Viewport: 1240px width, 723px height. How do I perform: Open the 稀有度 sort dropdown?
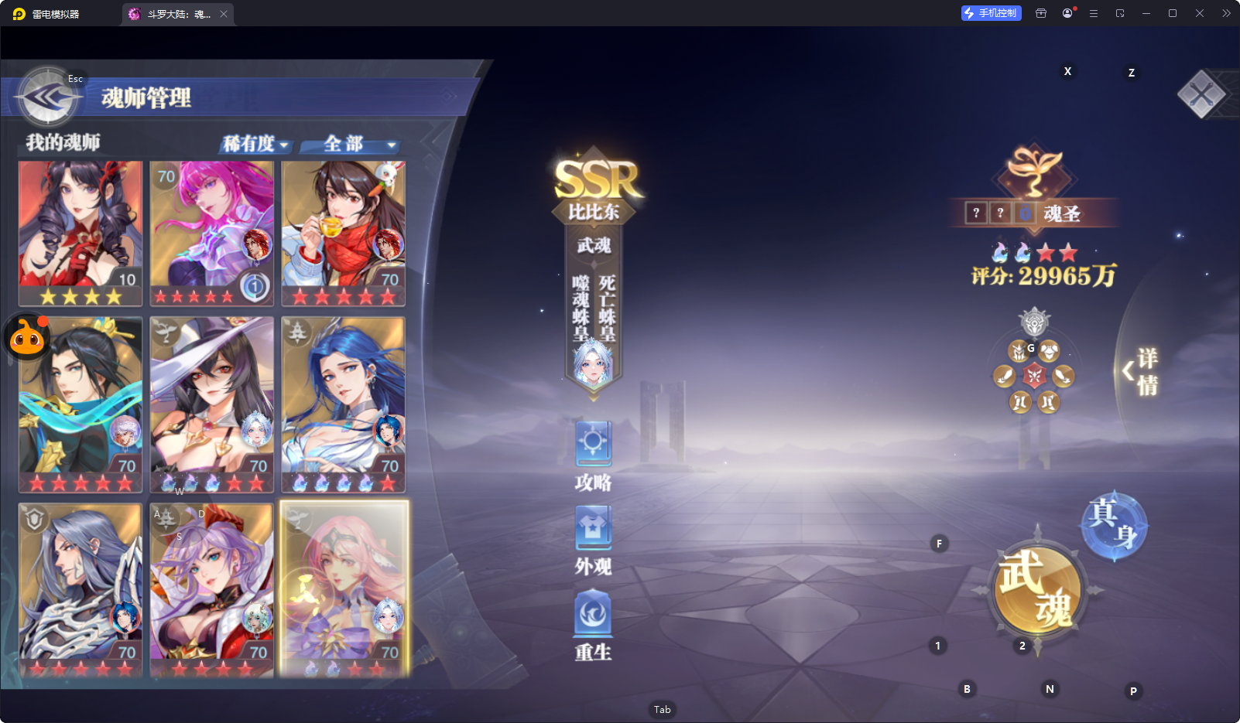tap(256, 144)
